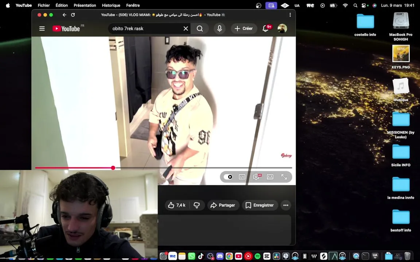420x262 pixels.
Task: Open CapCut from the Dock
Action: pos(267,256)
